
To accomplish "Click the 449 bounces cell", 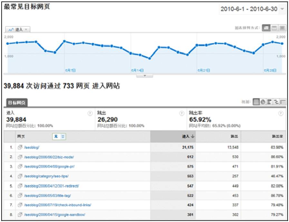I will (x=235, y=186).
